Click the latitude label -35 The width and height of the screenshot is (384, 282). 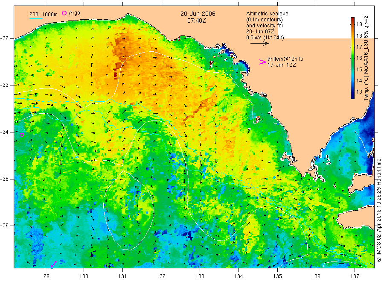[5, 179]
